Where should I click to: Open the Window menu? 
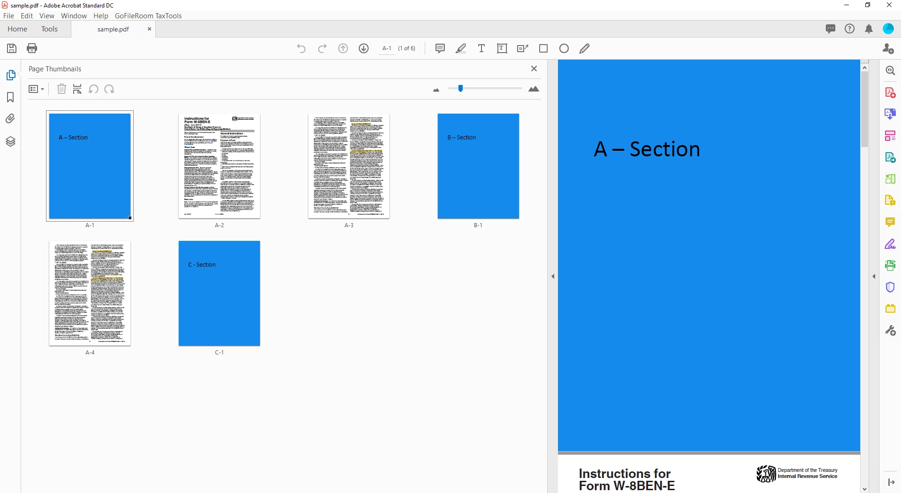74,15
